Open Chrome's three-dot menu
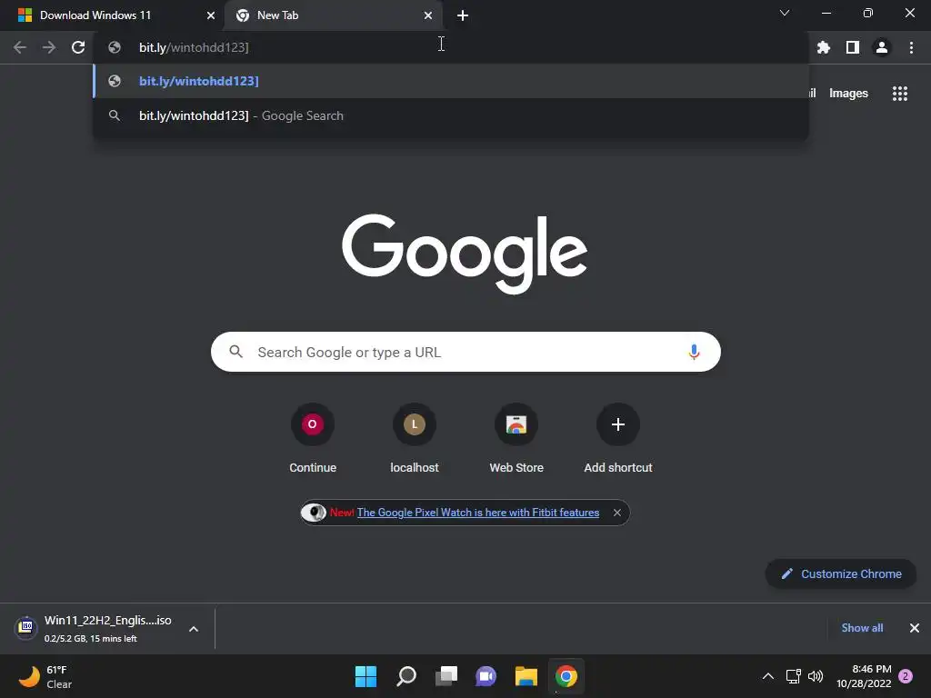This screenshot has height=698, width=931. [x=911, y=47]
